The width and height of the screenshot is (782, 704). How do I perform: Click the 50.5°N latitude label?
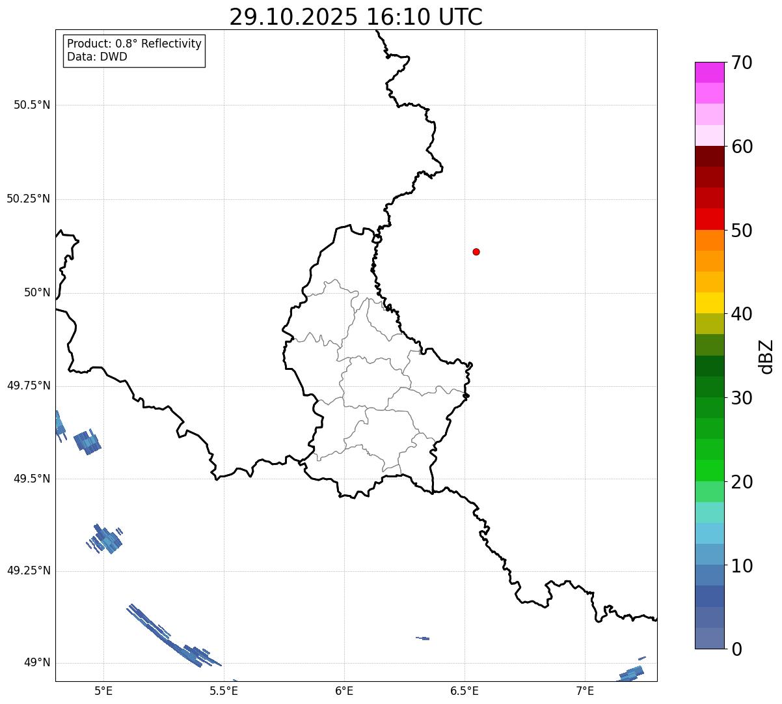click(32, 105)
